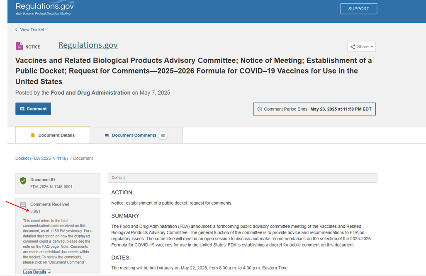The width and height of the screenshot is (426, 276).
Task: Select the Document Details tab
Action: pos(53,135)
